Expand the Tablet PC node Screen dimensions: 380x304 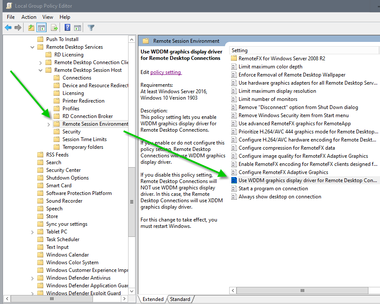pyautogui.click(x=32, y=232)
